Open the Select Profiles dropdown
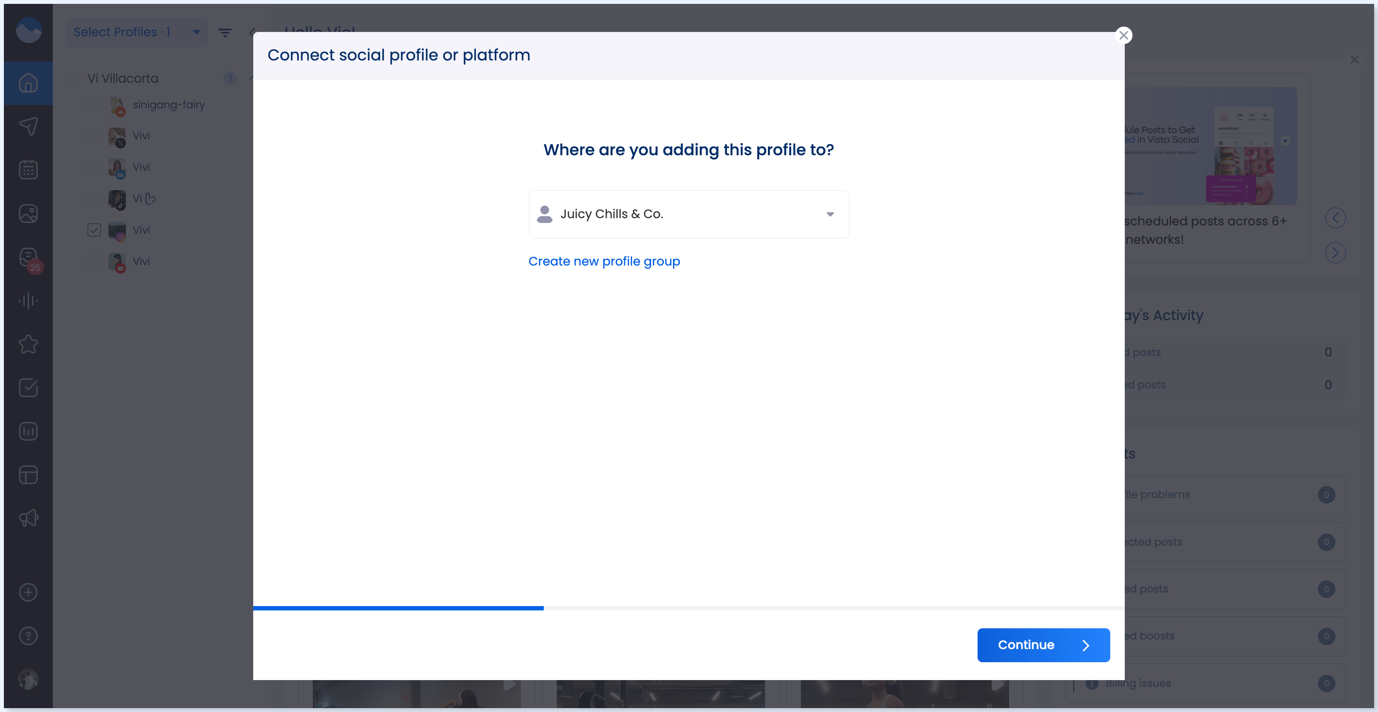Screen dimensions: 1378x712 tap(137, 32)
